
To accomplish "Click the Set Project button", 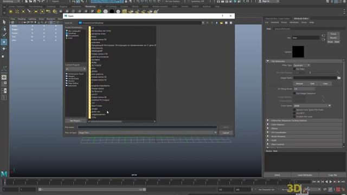I will tap(75, 121).
